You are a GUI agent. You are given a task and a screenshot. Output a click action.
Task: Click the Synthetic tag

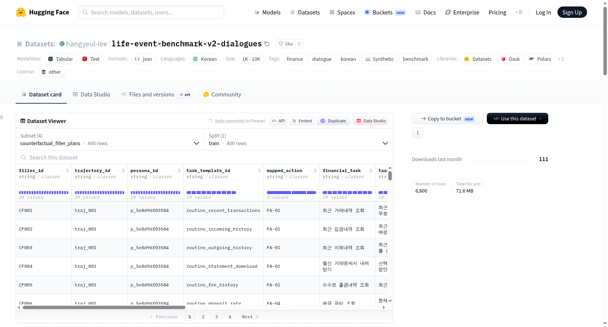point(379,59)
